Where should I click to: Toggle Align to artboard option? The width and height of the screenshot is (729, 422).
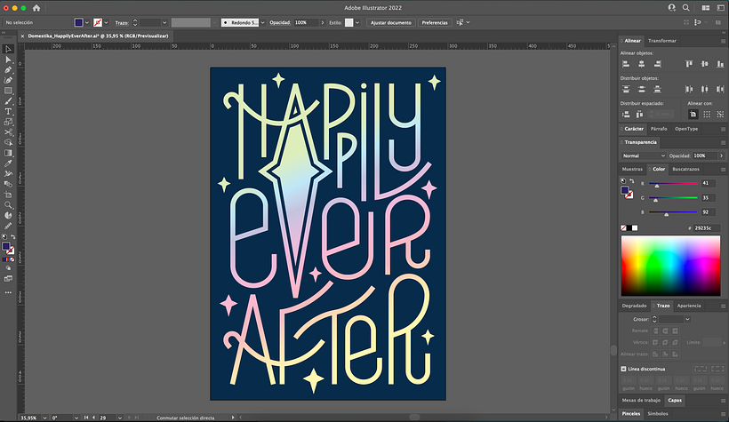point(693,115)
